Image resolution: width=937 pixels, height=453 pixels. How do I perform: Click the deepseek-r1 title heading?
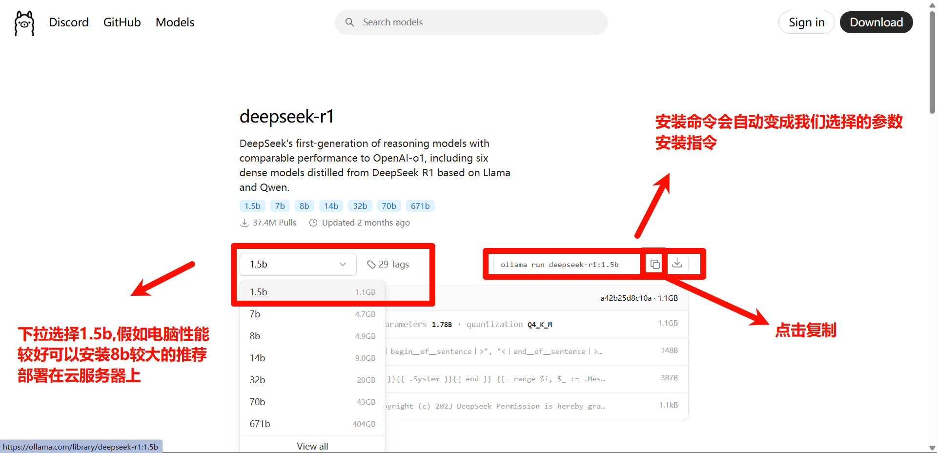point(286,117)
